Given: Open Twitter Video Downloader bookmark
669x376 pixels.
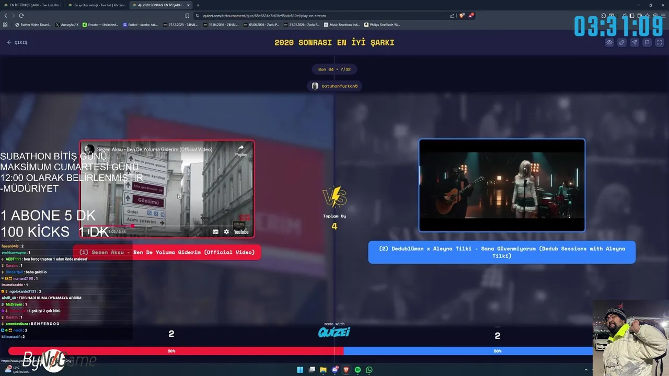Looking at the screenshot, I should tap(33, 25).
